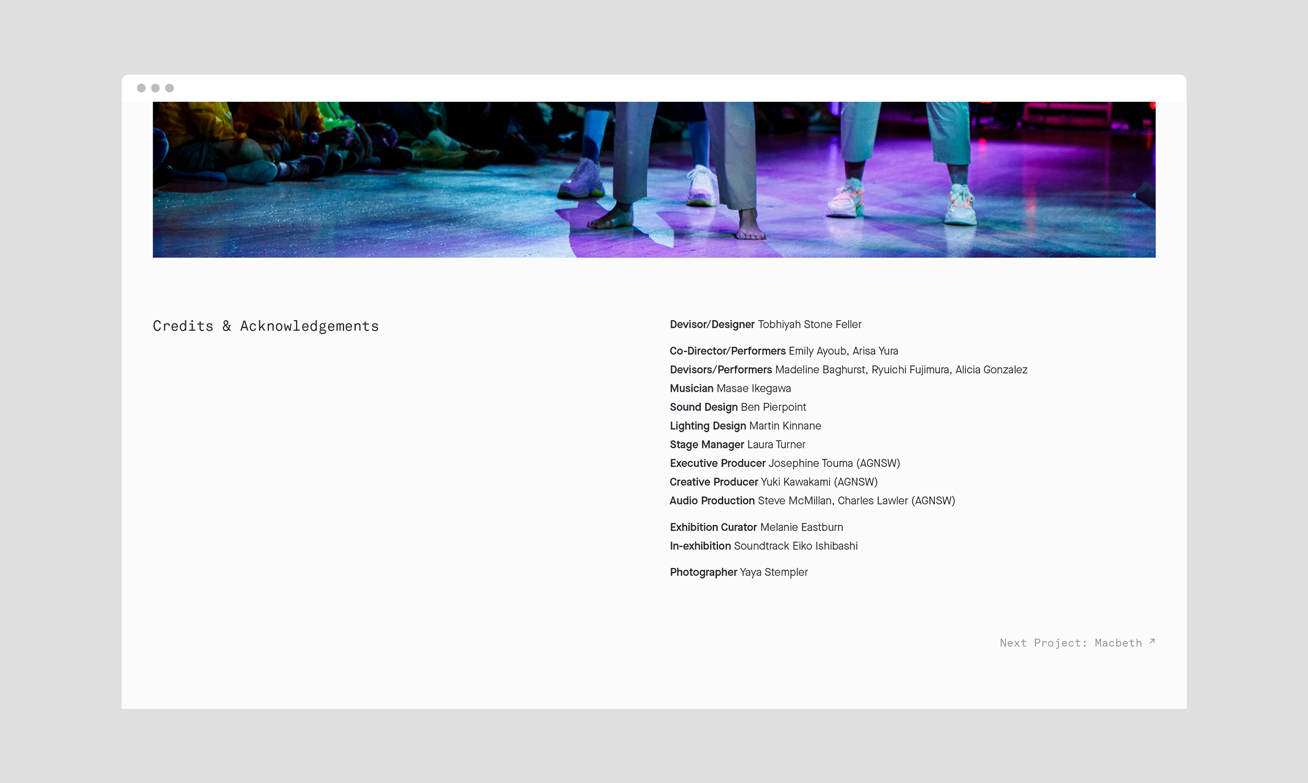Click the Credits & Acknowledgements heading

[265, 326]
